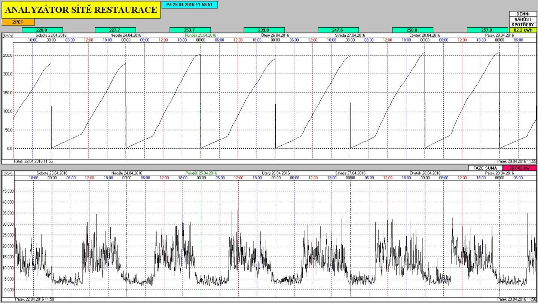Image resolution: width=538 pixels, height=303 pixels.
Task: Click the 5.000 y-axis label
Action: (9, 279)
